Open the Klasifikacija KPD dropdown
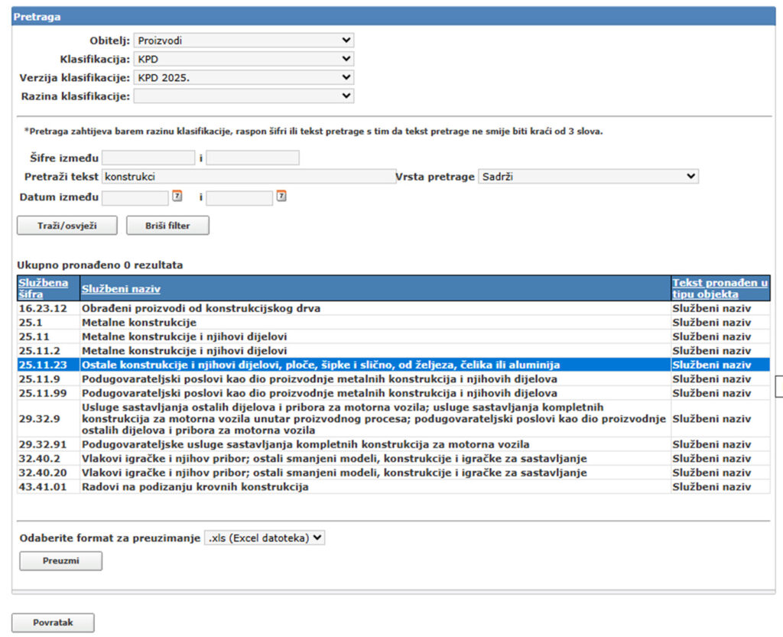The width and height of the screenshot is (783, 637). coord(243,59)
